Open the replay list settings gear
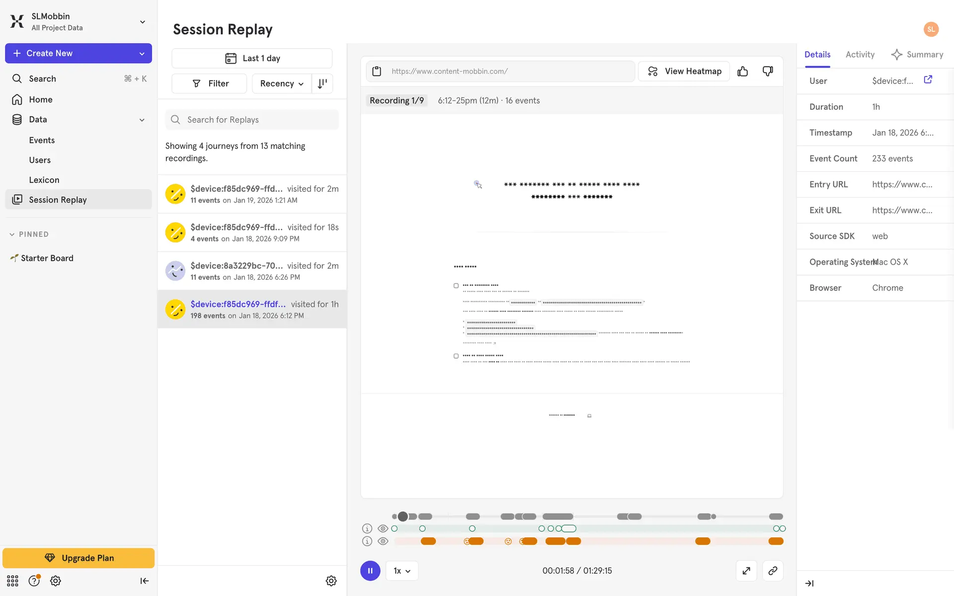 pyautogui.click(x=331, y=581)
